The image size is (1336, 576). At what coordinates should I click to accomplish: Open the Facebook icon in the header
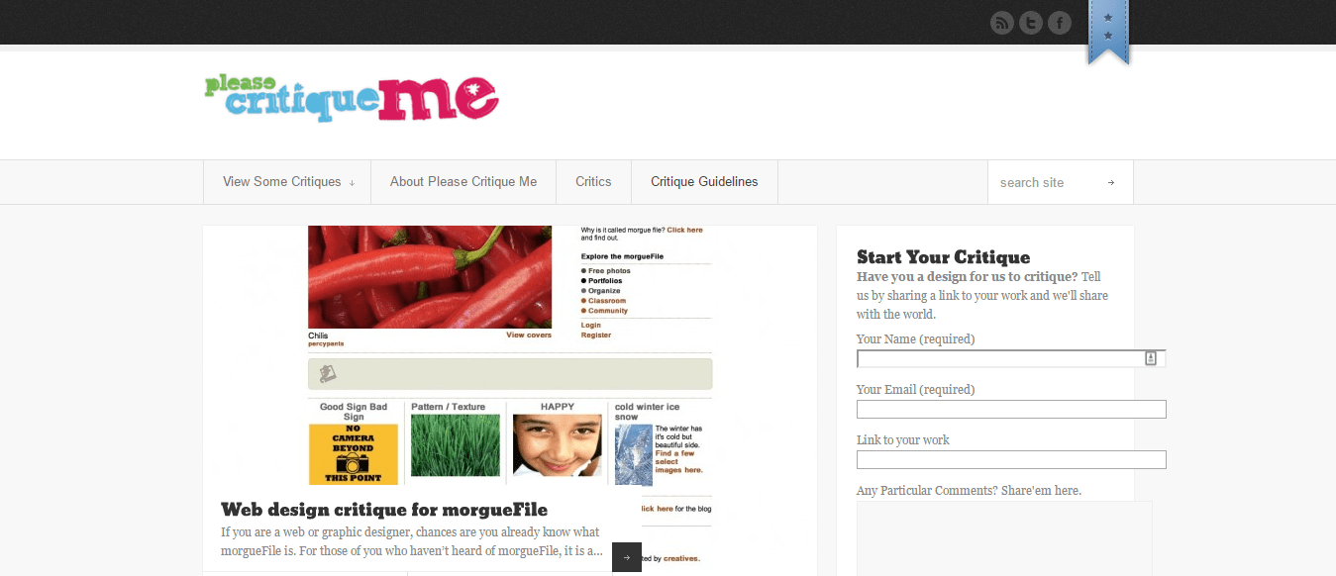click(x=1059, y=22)
